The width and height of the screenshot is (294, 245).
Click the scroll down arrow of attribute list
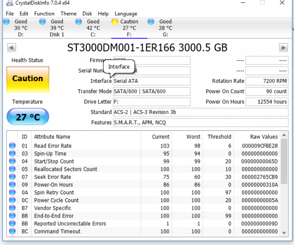point(284,233)
